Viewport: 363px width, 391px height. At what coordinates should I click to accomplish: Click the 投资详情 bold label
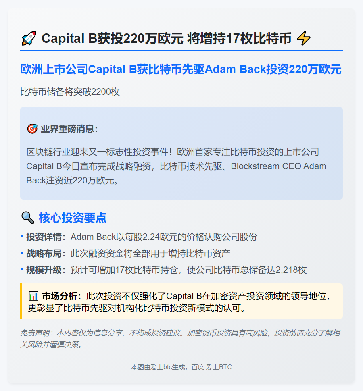tap(46, 237)
